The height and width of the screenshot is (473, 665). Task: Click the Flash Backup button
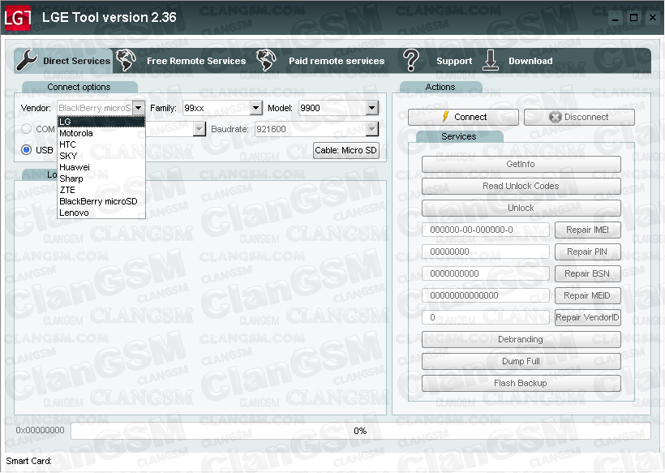(521, 383)
